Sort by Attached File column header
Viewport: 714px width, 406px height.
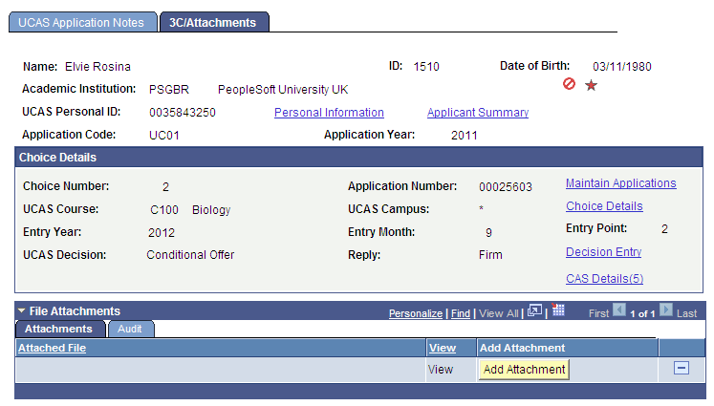point(52,348)
